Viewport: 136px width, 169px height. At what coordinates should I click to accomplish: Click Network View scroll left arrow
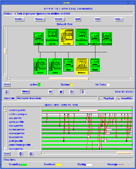(9, 79)
